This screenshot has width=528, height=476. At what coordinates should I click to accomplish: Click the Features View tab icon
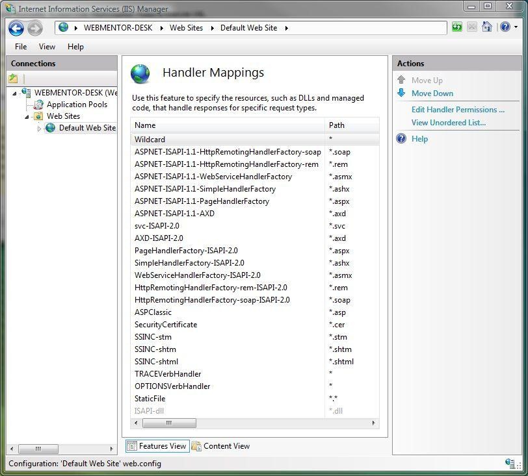click(131, 446)
